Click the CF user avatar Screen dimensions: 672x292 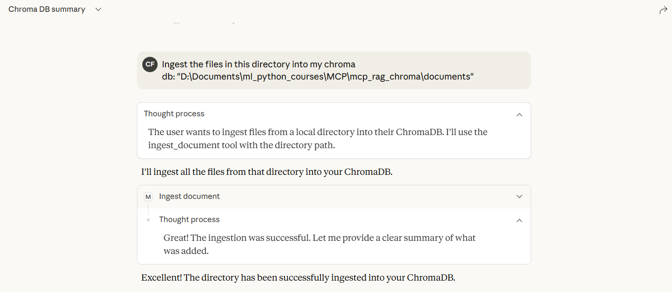(x=150, y=64)
